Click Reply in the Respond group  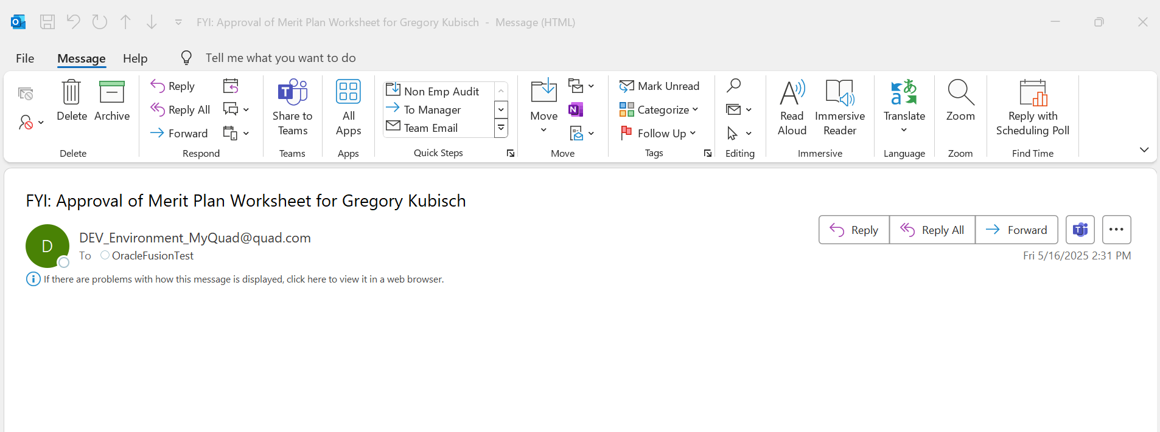173,86
